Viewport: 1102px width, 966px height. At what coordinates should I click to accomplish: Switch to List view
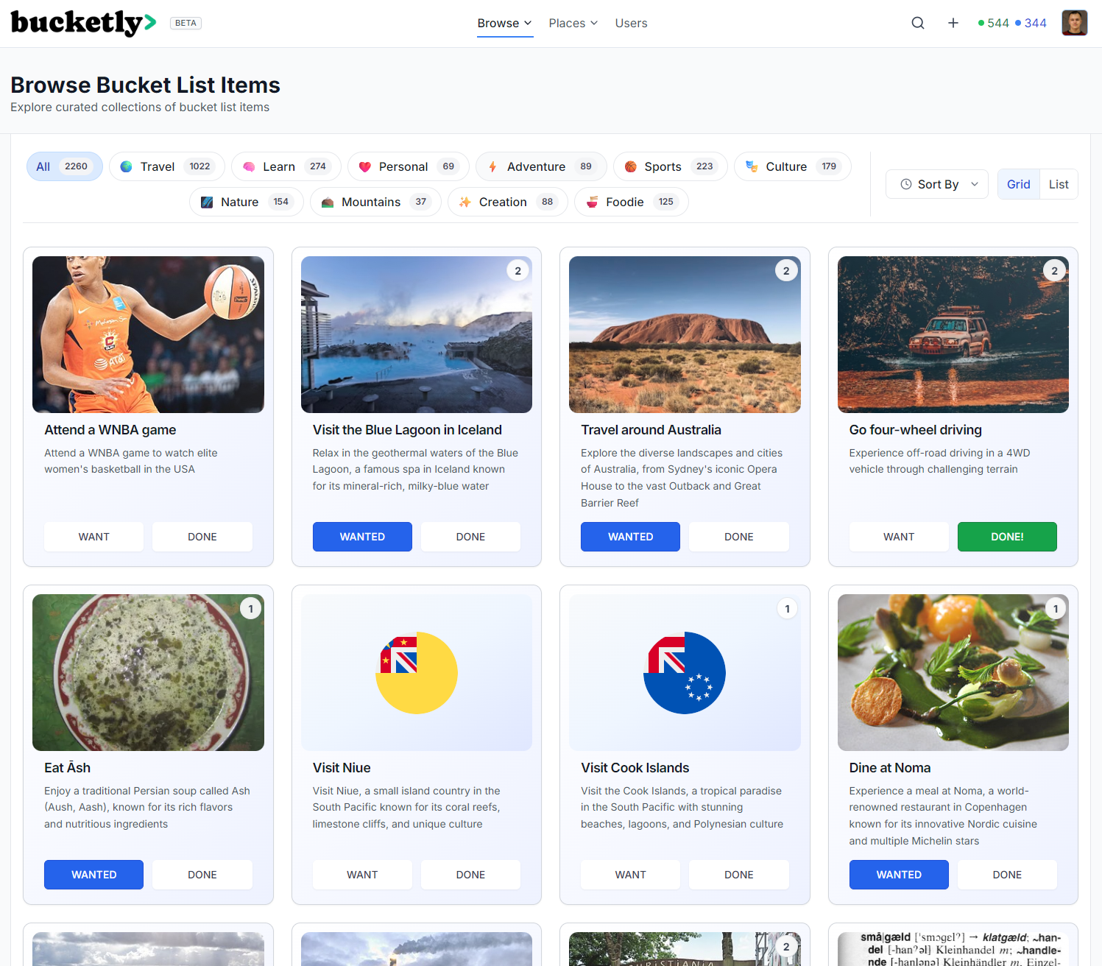(1059, 184)
